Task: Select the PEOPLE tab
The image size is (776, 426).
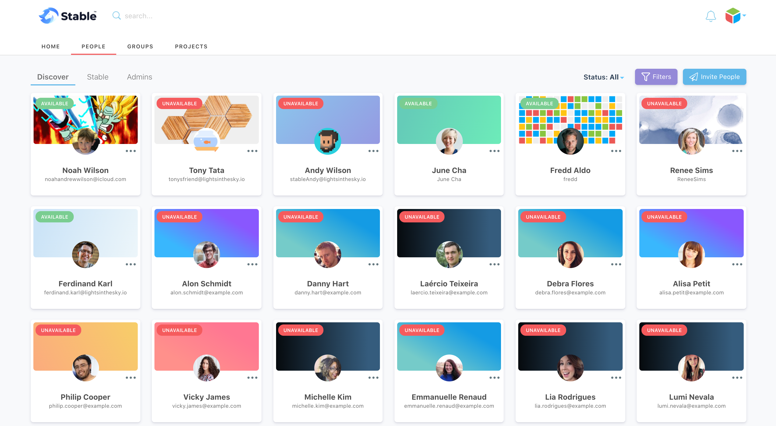Action: 93,46
